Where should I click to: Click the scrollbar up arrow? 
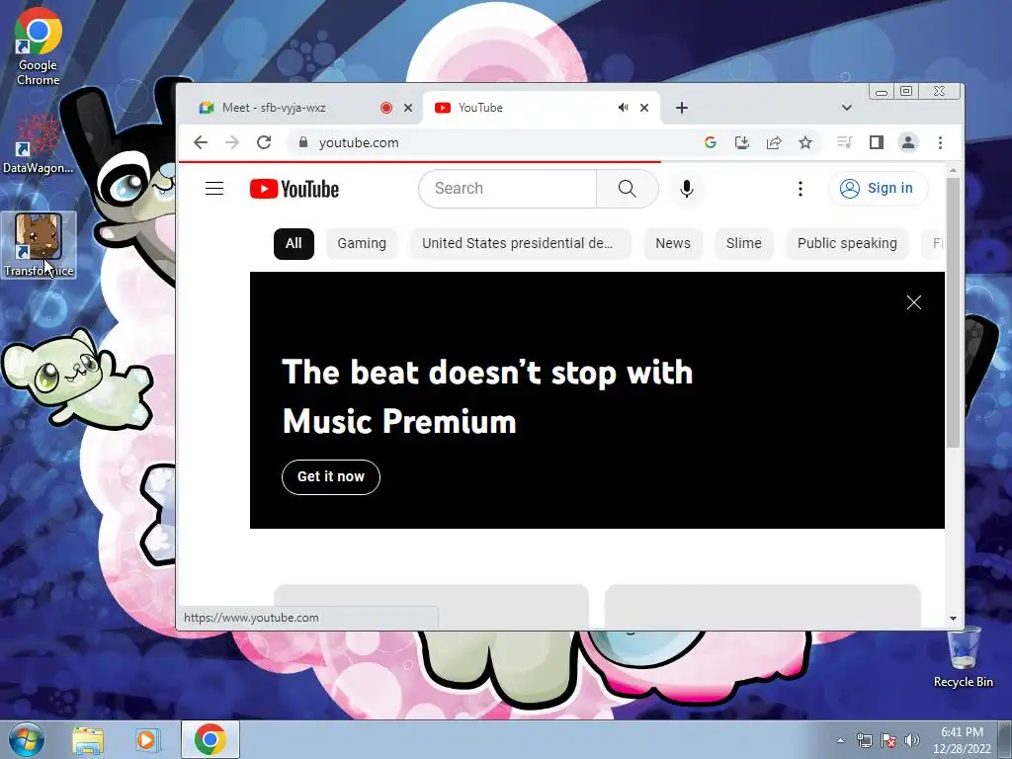[953, 170]
